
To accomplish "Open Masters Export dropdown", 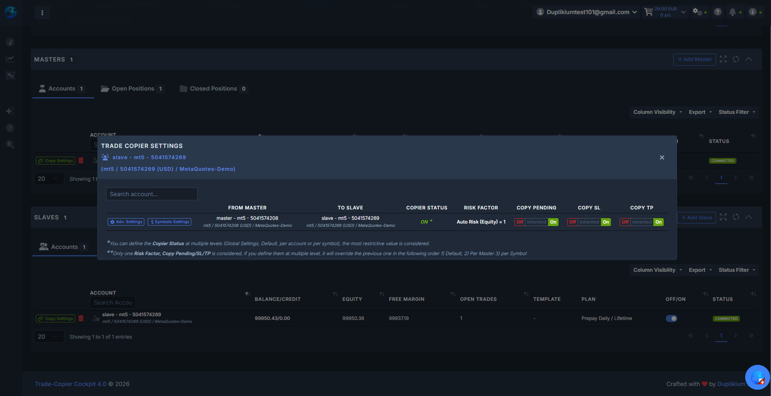I will [700, 112].
